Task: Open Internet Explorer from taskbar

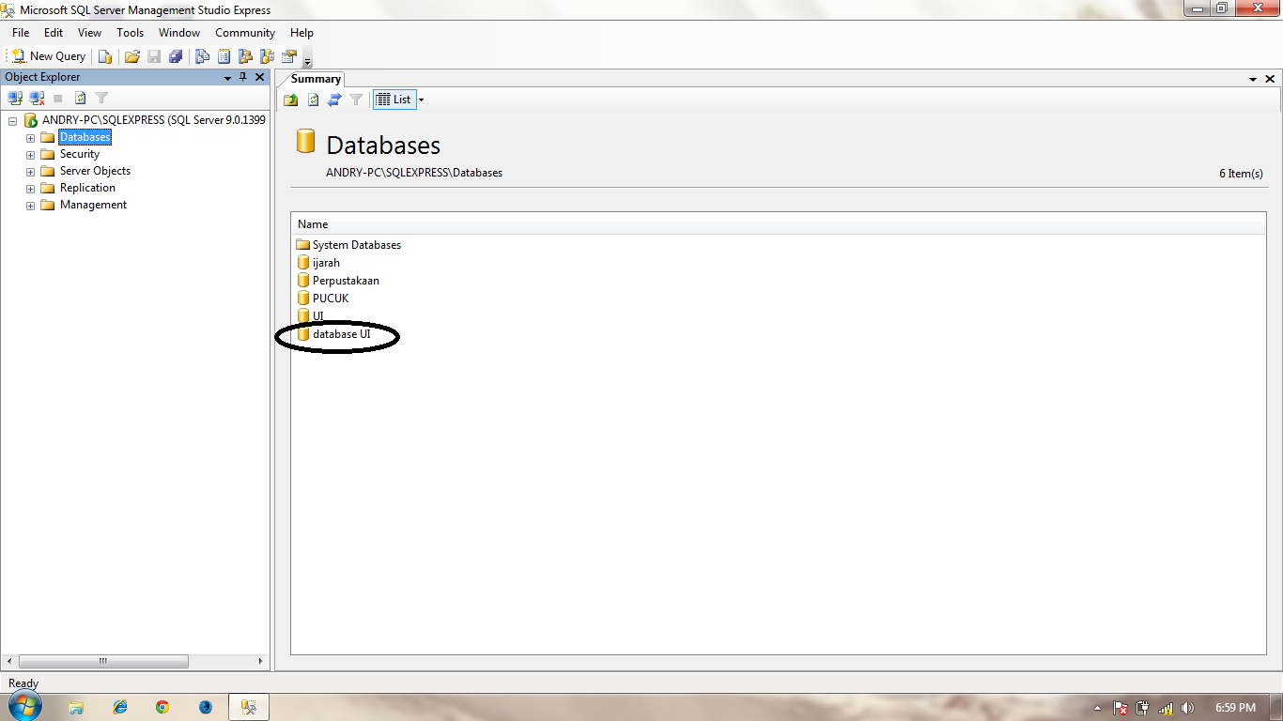Action: tap(120, 707)
